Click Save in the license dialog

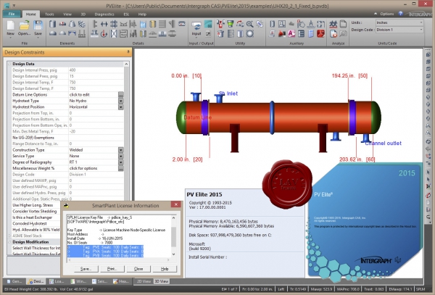pyautogui.click(x=86, y=269)
